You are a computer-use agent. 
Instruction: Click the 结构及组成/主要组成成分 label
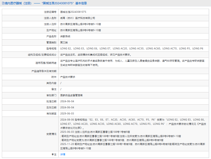(x=42, y=55)
